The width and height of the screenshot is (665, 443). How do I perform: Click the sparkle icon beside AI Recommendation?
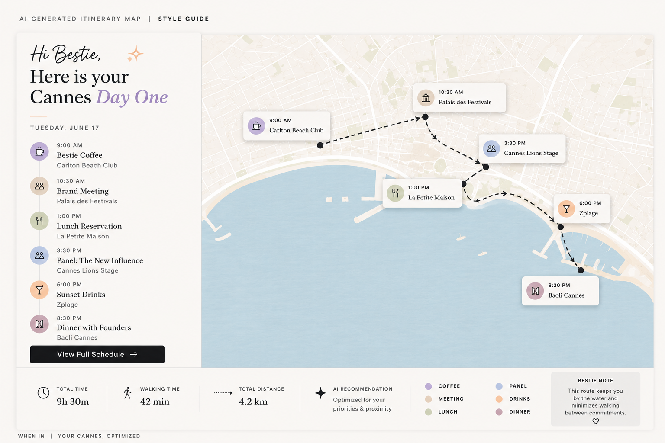click(x=320, y=393)
